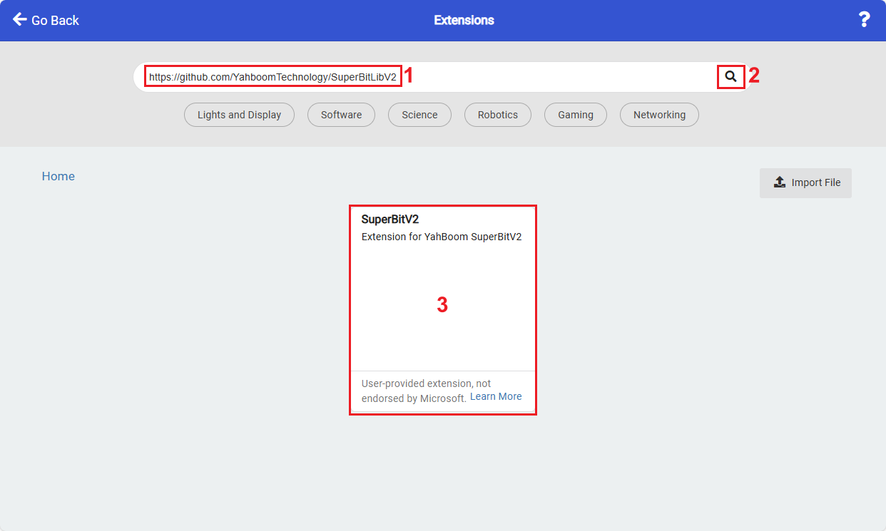This screenshot has width=886, height=531.
Task: Filter extensions by Networking
Action: (659, 115)
